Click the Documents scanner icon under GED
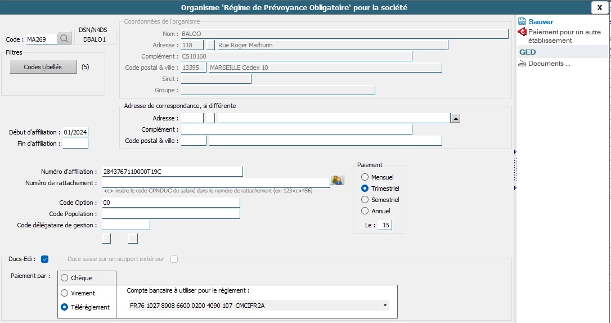Viewport: 611px width, 323px height. pyautogui.click(x=522, y=64)
